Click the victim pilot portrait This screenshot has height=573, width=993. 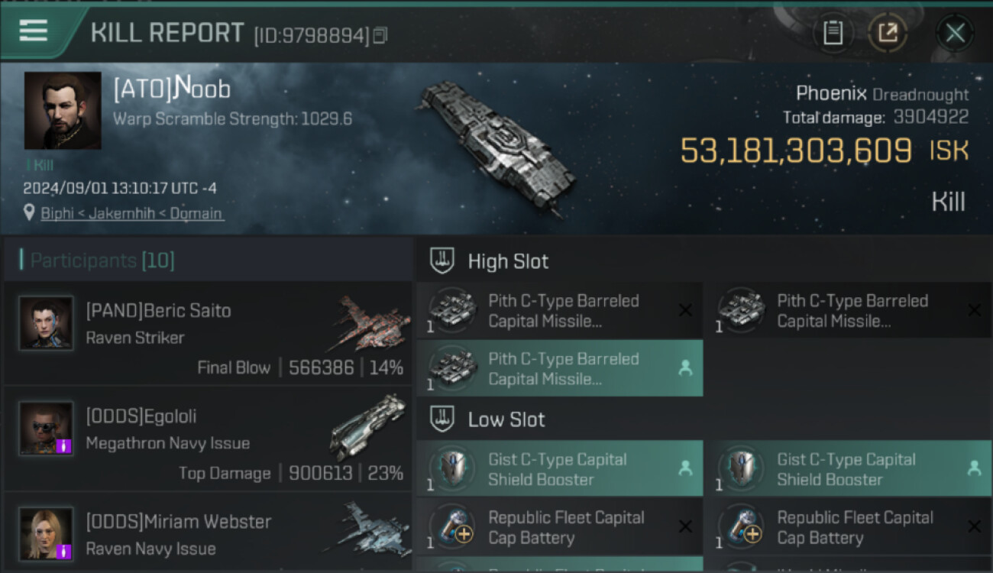[x=63, y=111]
